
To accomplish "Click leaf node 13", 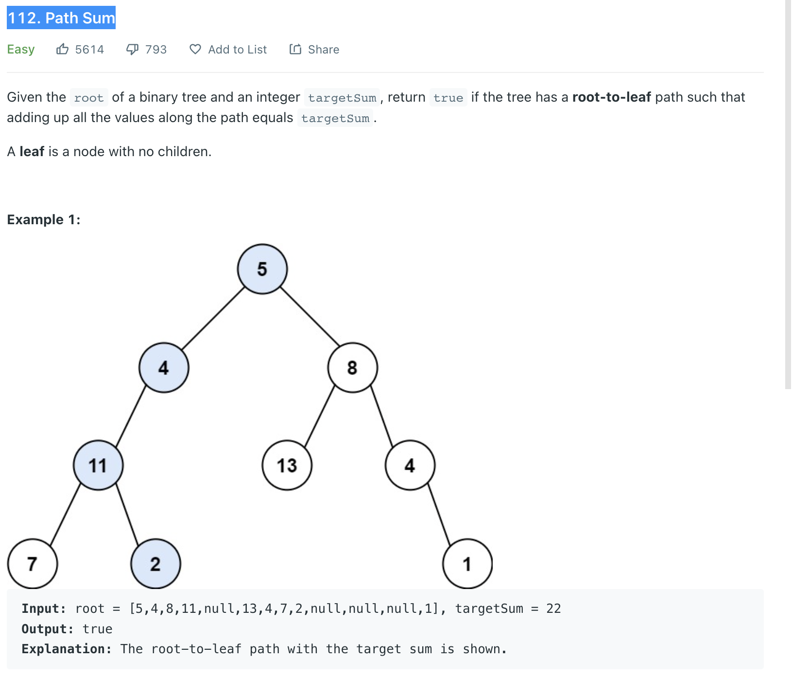I will [x=287, y=465].
